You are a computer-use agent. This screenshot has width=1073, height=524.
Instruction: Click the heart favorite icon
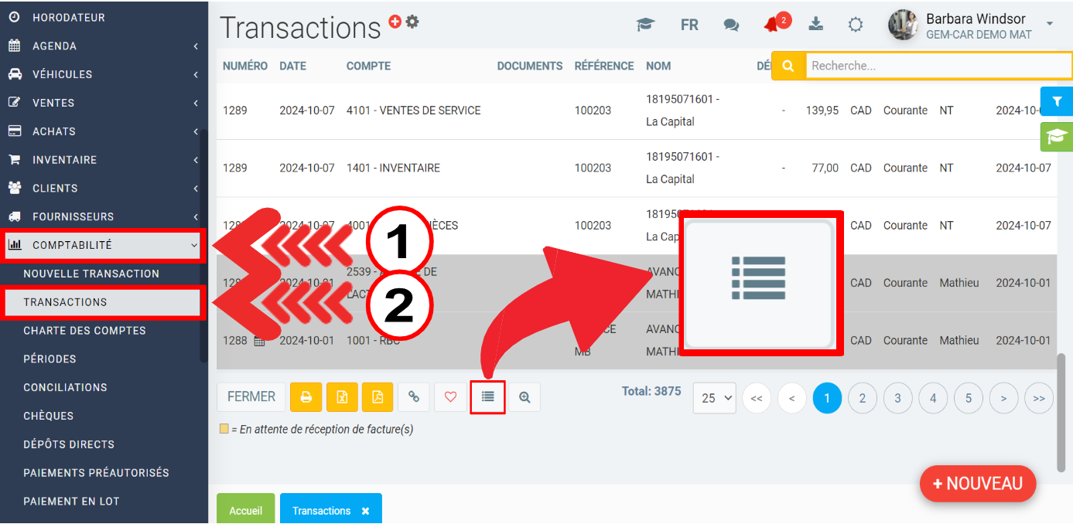[450, 397]
